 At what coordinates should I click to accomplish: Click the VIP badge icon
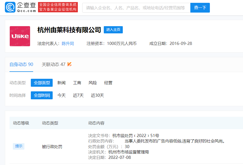pyautogui.click(x=69, y=64)
